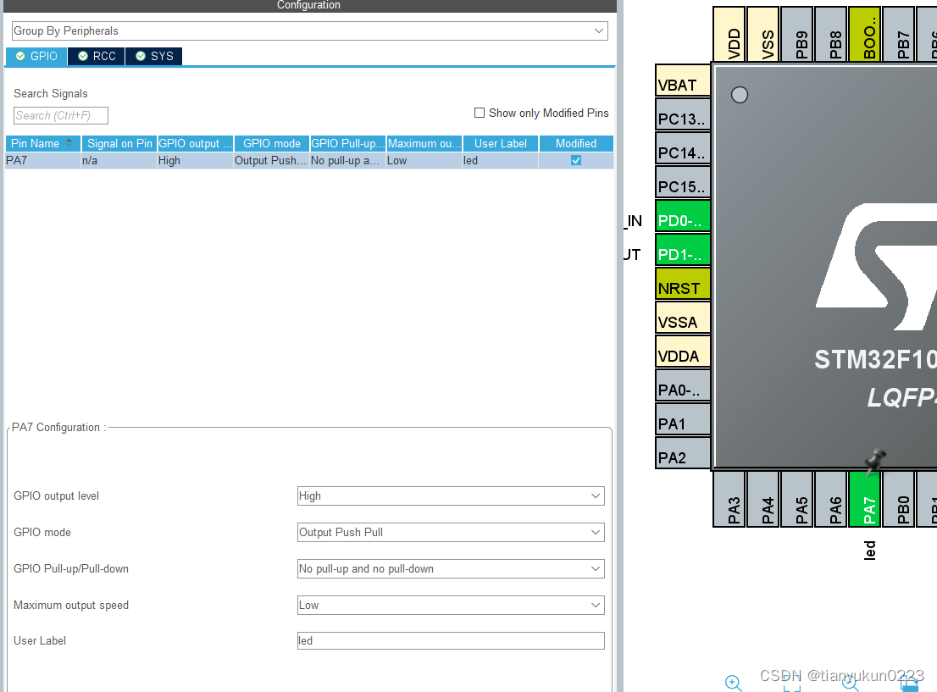The image size is (937, 692).
Task: Click the Signal on Pin column header
Action: 119,143
